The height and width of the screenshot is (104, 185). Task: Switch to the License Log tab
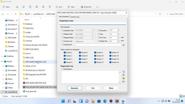[74, 17]
